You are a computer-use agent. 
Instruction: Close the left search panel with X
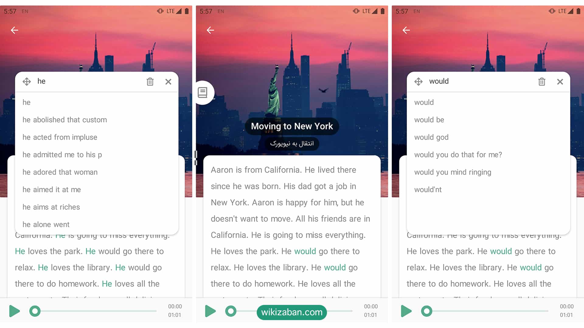(168, 82)
